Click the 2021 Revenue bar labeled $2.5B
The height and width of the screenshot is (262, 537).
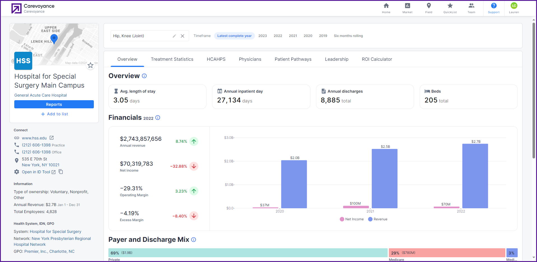tap(385, 179)
